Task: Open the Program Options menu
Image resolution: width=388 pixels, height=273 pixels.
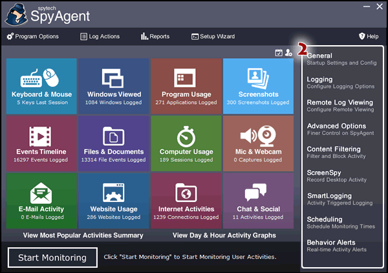Action: [x=32, y=37]
